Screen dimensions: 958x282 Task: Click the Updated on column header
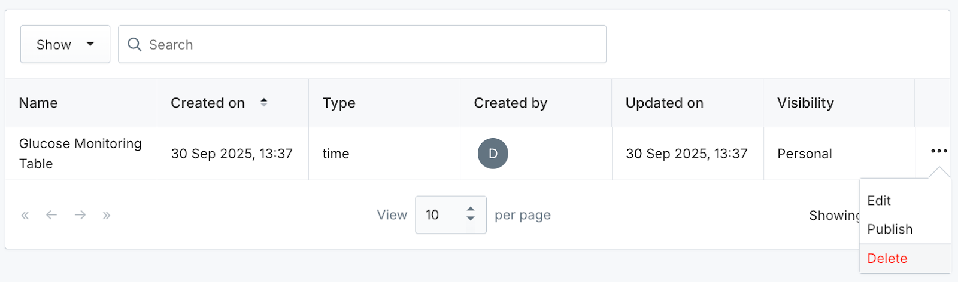click(665, 103)
